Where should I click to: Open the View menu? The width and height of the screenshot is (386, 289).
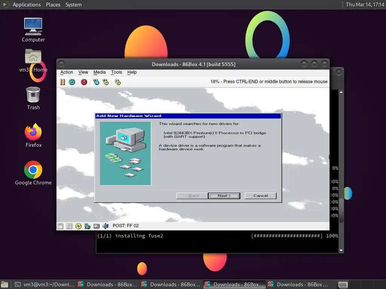coord(83,72)
